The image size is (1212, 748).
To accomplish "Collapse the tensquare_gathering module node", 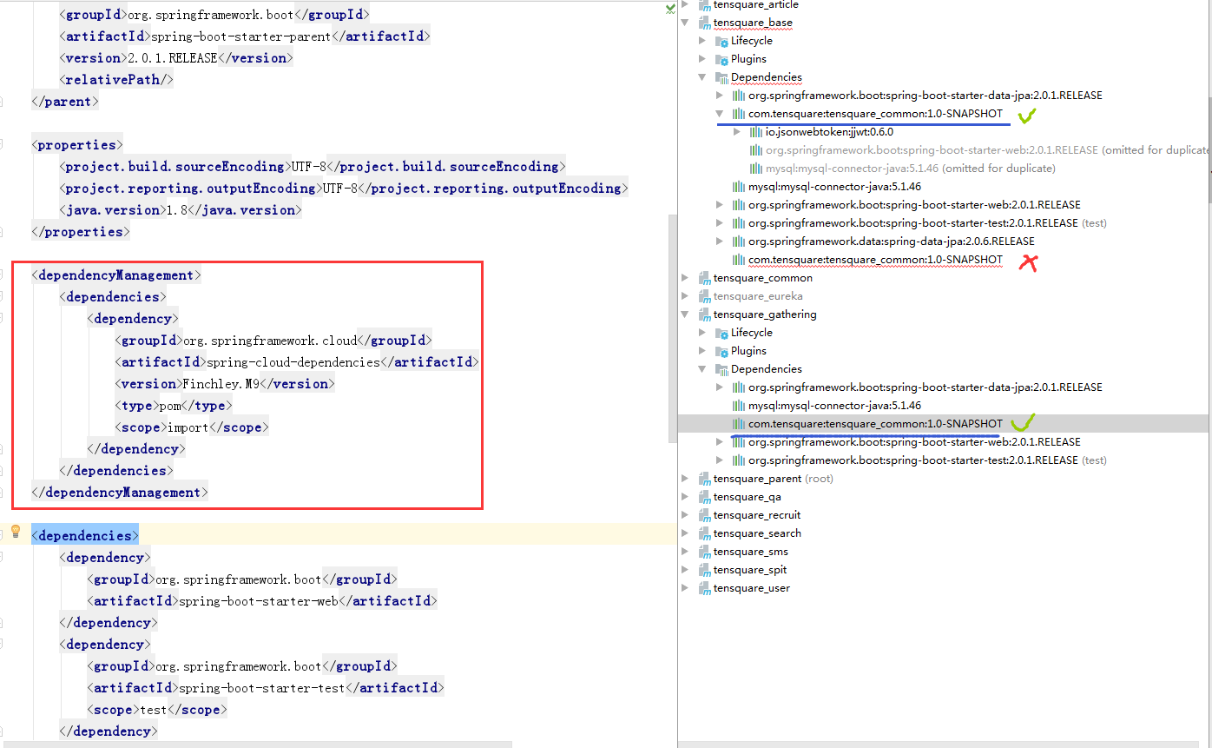I will pyautogui.click(x=685, y=314).
